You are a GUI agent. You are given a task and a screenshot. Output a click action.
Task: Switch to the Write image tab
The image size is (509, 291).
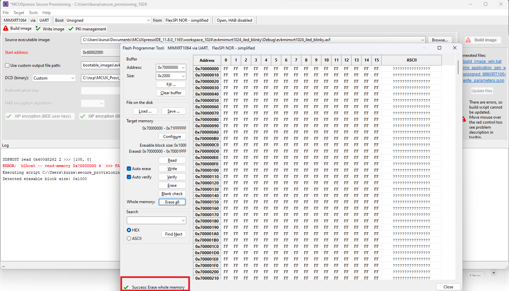[50, 29]
